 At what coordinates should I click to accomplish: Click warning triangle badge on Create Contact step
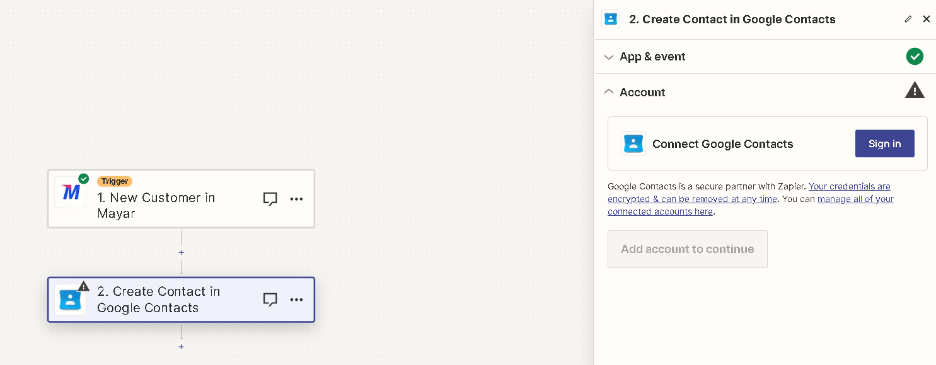click(83, 286)
